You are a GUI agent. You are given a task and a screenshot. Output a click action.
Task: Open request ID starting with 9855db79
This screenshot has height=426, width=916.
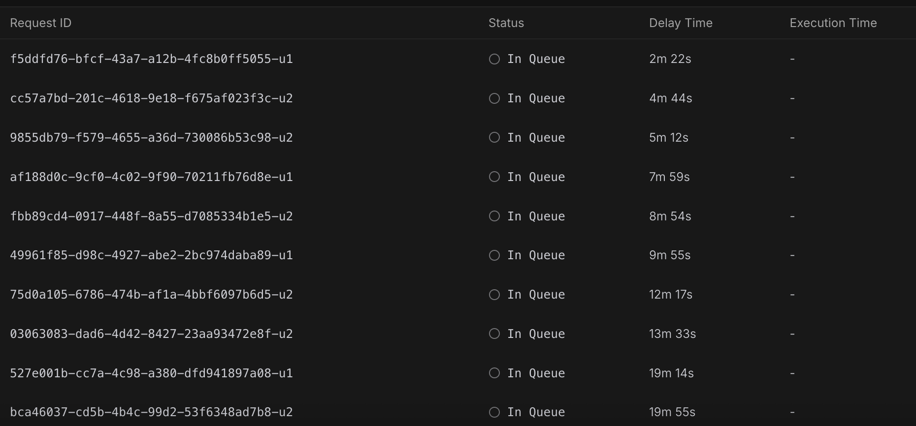(x=152, y=137)
